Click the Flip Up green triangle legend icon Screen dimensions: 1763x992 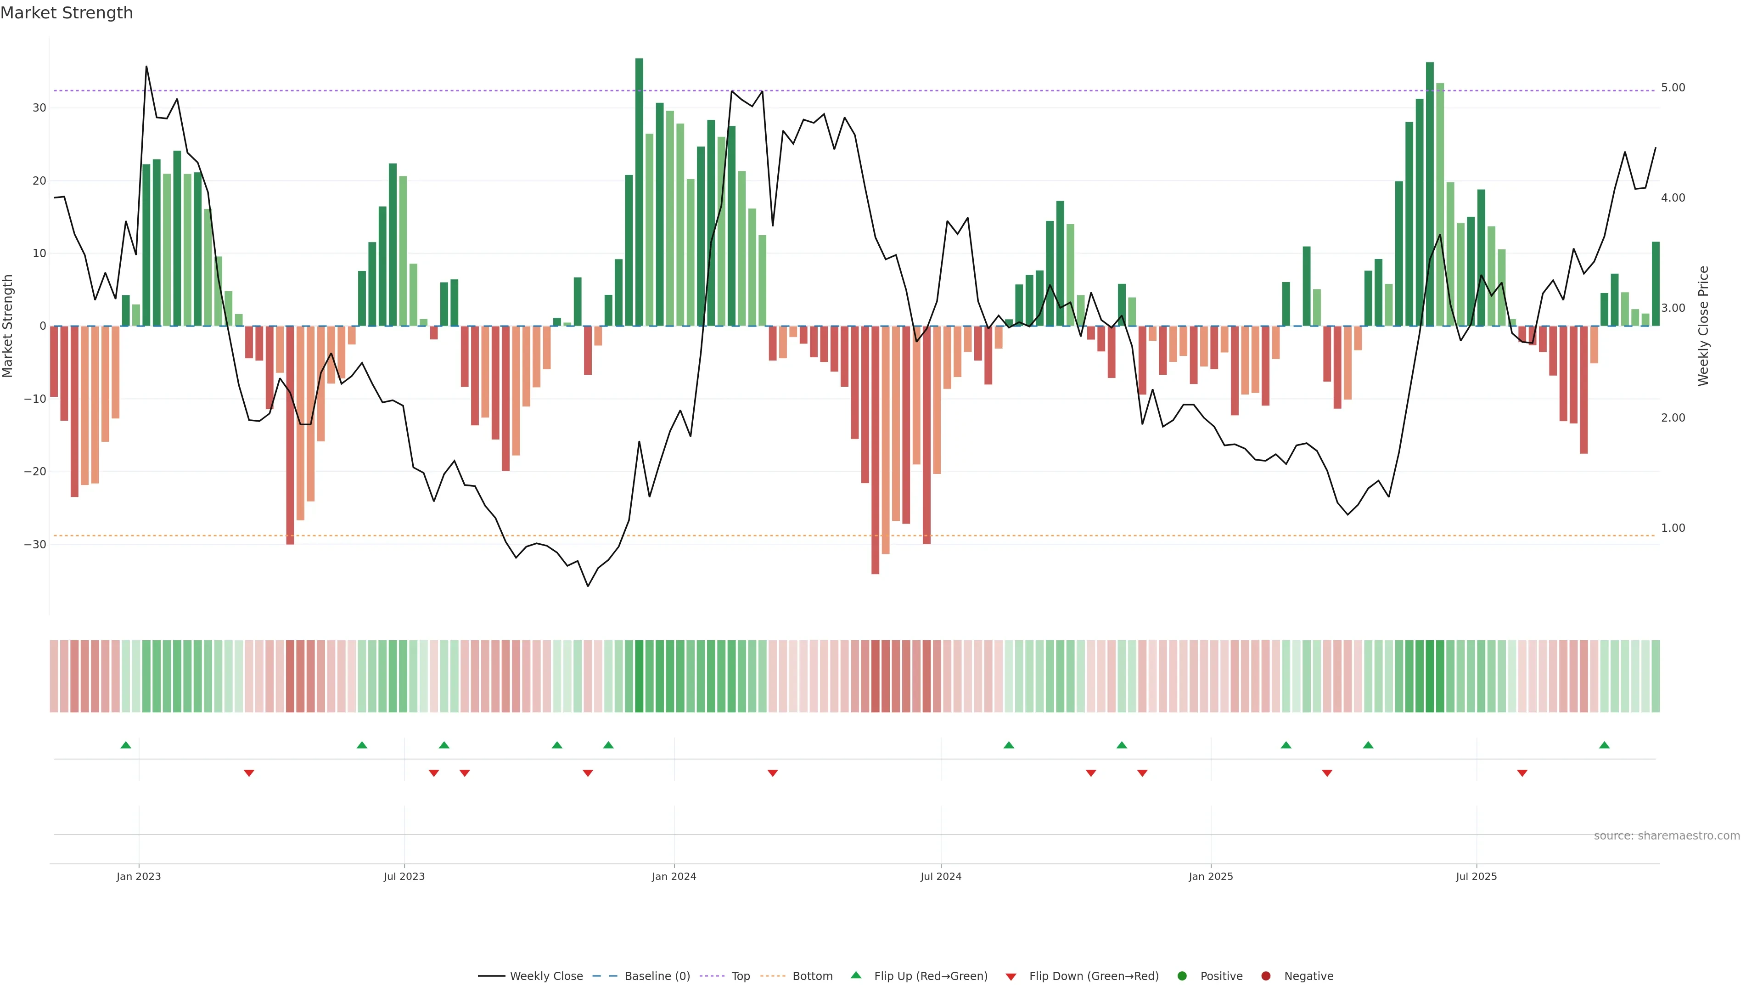(855, 975)
